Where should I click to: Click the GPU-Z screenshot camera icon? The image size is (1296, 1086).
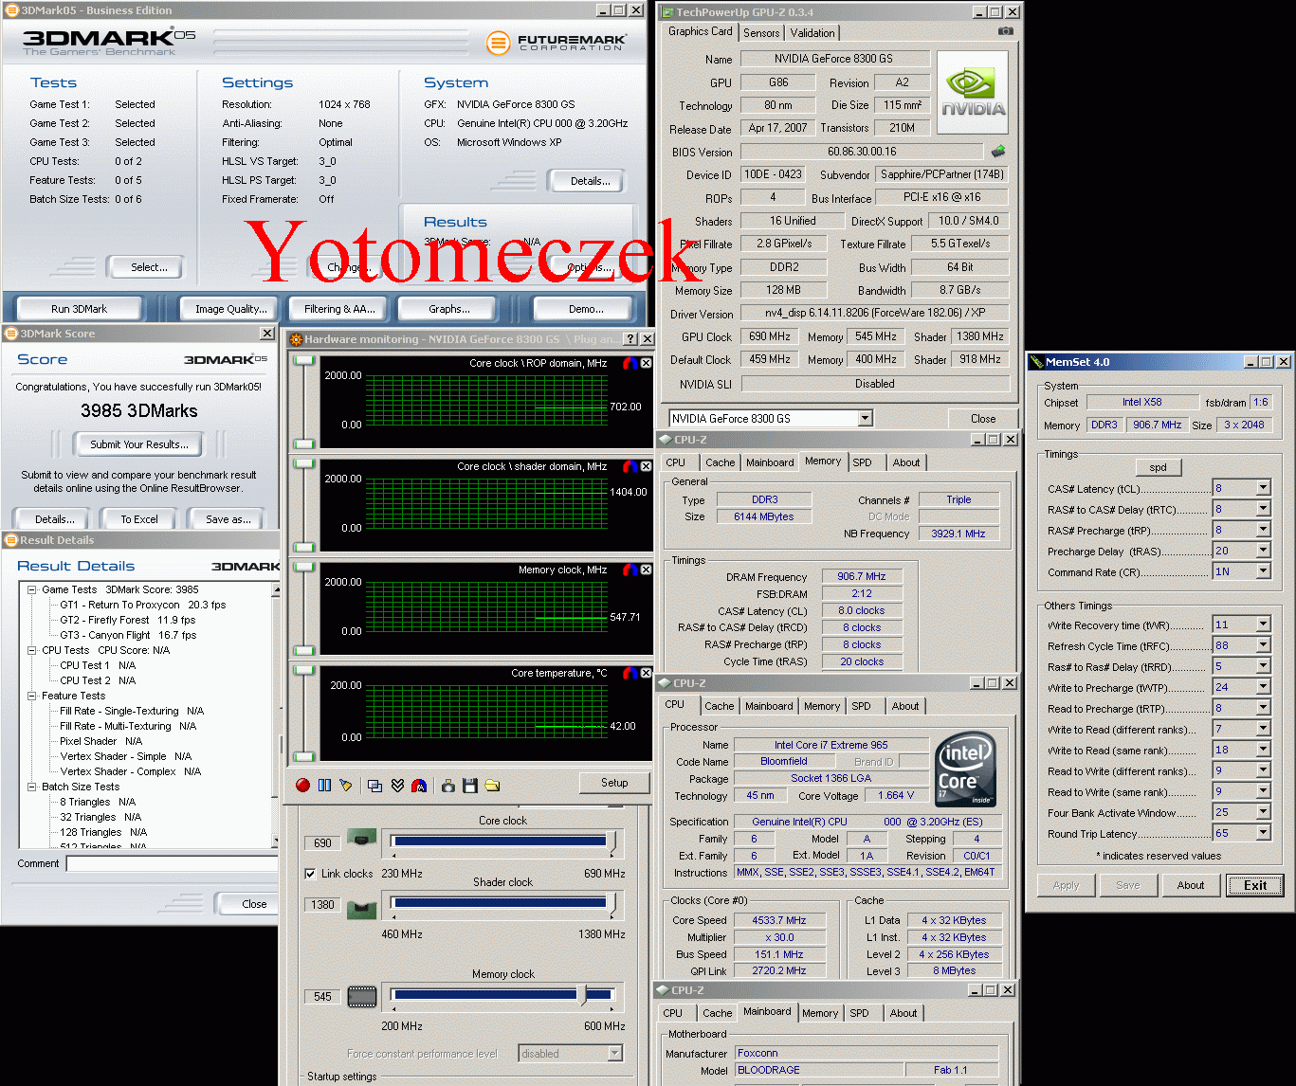click(1006, 31)
